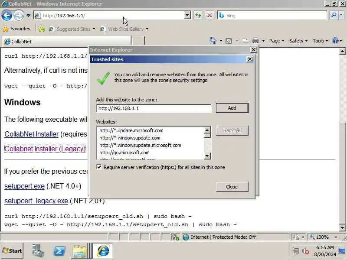This screenshot has height=260, width=347.
Task: Expand the Print options dropdown arrow
Action: [263, 41]
